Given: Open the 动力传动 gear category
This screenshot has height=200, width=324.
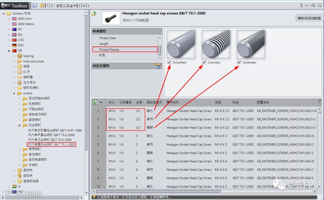Looking at the screenshot, I should (x=26, y=82).
